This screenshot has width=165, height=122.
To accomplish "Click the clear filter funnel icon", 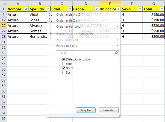I will 50,34.
